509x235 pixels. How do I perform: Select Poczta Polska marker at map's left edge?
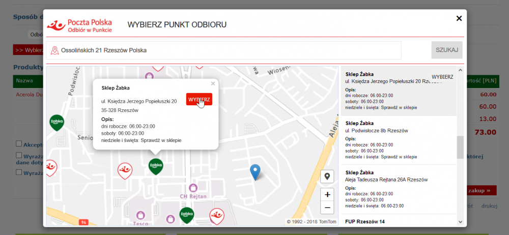[x=51, y=168]
